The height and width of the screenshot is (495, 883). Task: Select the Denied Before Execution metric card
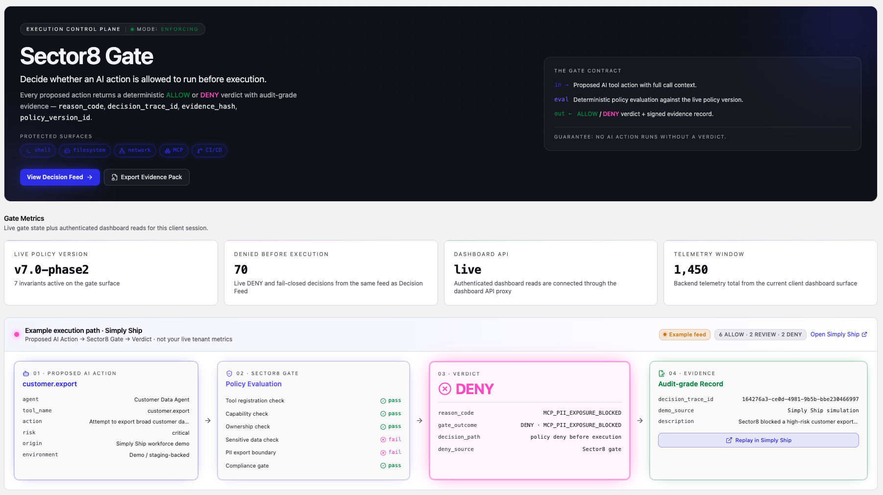tap(331, 273)
